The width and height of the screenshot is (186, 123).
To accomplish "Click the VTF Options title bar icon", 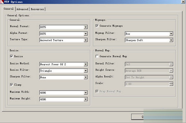I will [x=2, y=2].
